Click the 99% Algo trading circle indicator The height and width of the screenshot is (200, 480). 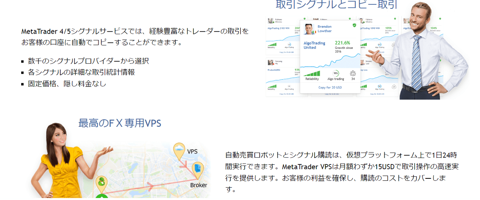pyautogui.click(x=336, y=73)
